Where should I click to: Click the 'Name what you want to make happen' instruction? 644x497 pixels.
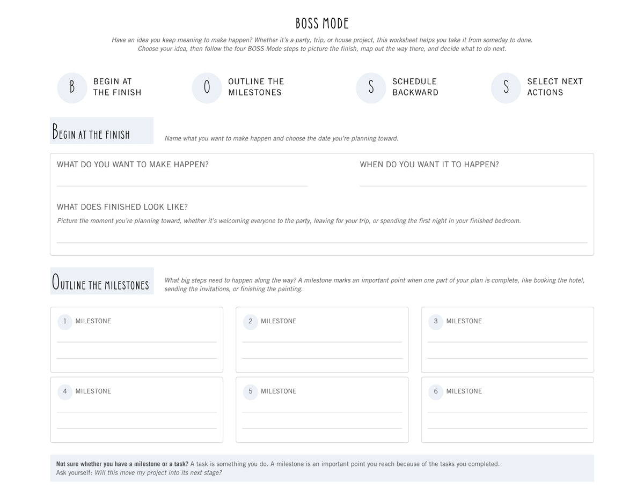coord(281,138)
